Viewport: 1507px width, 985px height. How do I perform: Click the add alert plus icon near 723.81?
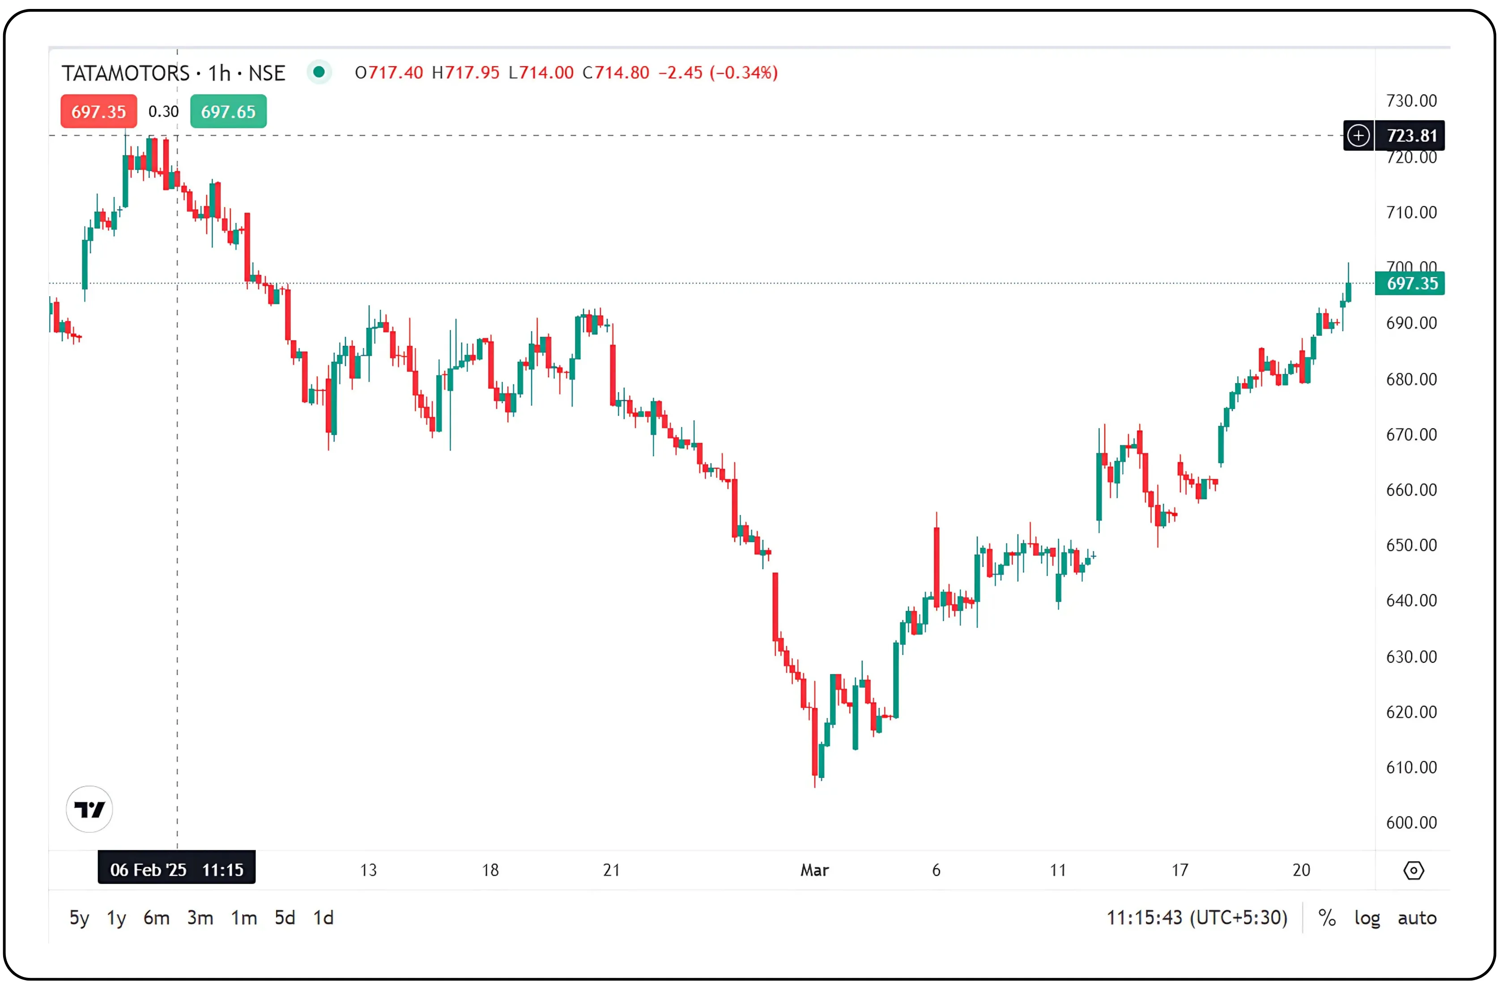tap(1359, 136)
